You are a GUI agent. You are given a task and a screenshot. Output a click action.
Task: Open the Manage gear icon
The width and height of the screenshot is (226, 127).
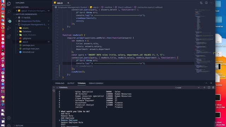9,126
